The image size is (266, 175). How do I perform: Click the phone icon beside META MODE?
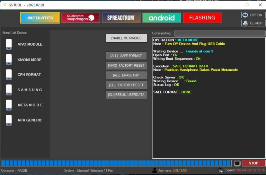coord(9,105)
